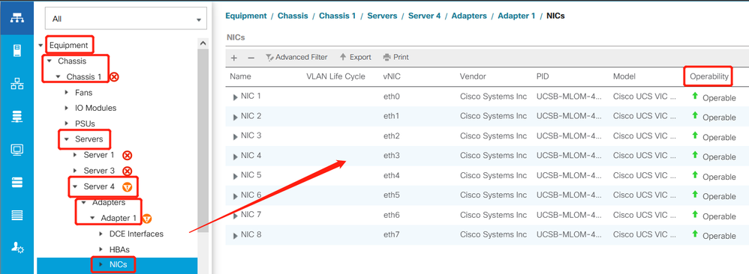Open the Advanced Filter

[x=296, y=57]
